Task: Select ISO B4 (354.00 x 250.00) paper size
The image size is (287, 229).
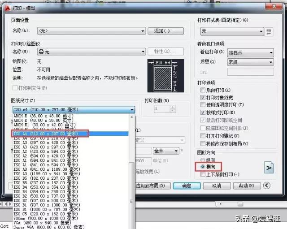Action: pos(71,192)
